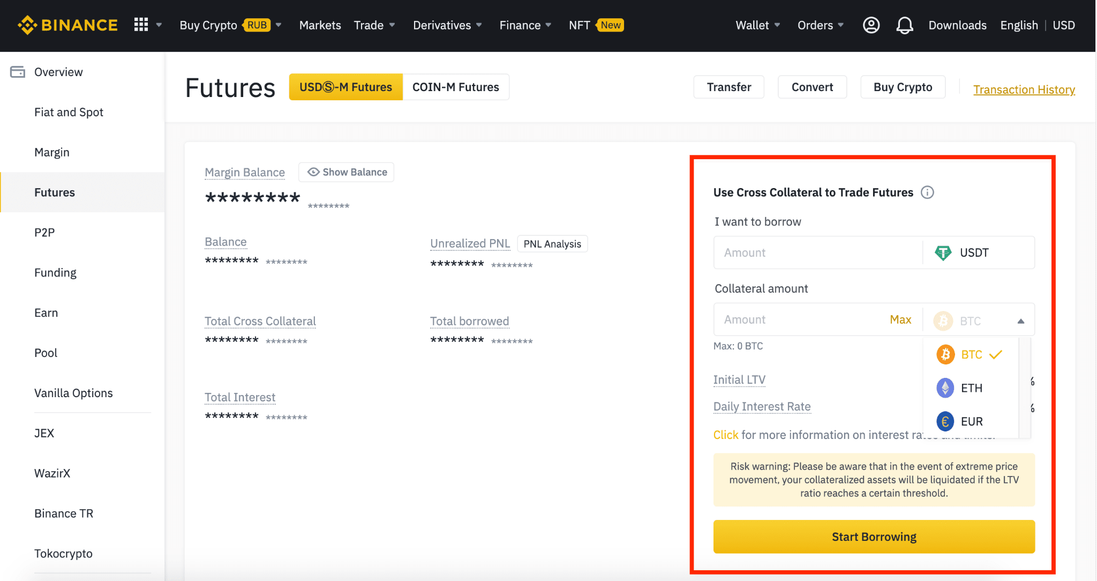1097x581 pixels.
Task: Select EUR from collateral list
Action: click(971, 422)
